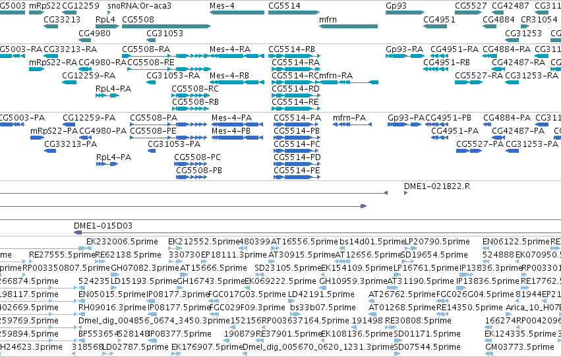This screenshot has height=357, width=561.
Task: Click the CG5514-RB transcript label
Action: pos(291,49)
